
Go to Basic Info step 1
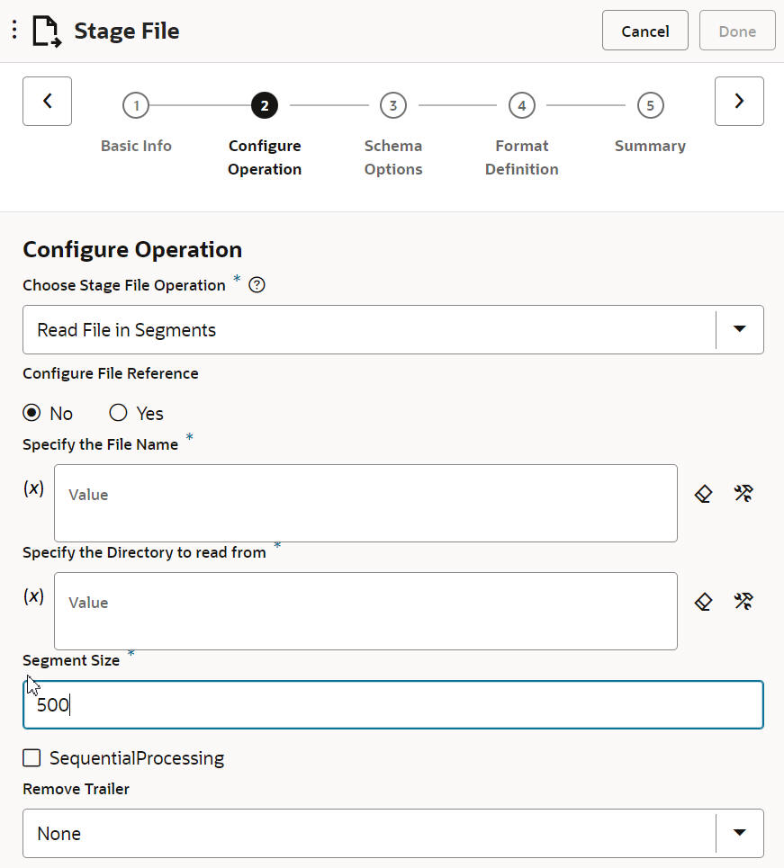point(136,106)
